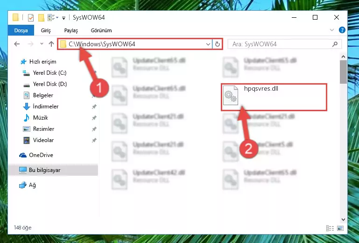Go up one folder level
Viewport: 359px width, 243px height.
pyautogui.click(x=51, y=44)
